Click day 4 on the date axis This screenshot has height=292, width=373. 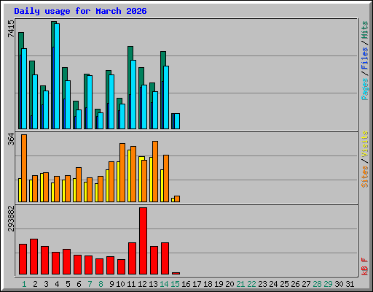coord(57,284)
